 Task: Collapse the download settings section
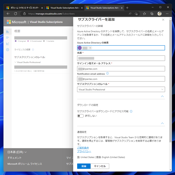pos(162,123)
